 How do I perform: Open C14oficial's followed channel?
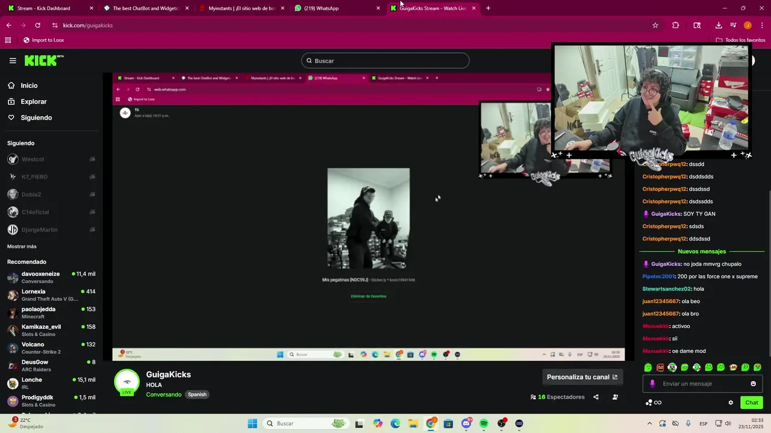pos(51,212)
